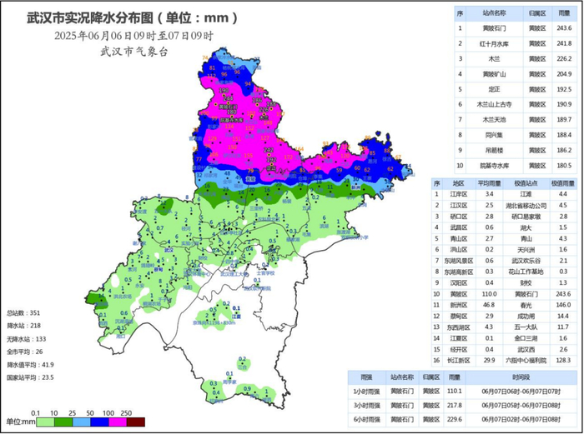Select the light blue 25-50 legend swatch
584x434 pixels.
click(82, 422)
